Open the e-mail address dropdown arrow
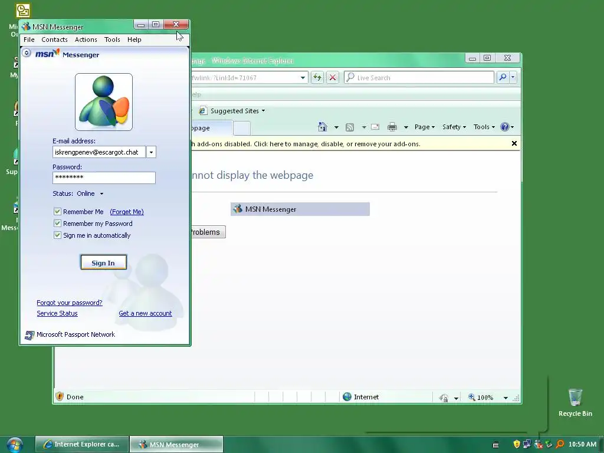The height and width of the screenshot is (453, 604). tap(152, 152)
